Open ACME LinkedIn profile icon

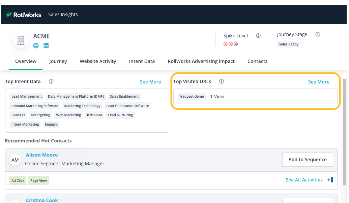[x=46, y=46]
